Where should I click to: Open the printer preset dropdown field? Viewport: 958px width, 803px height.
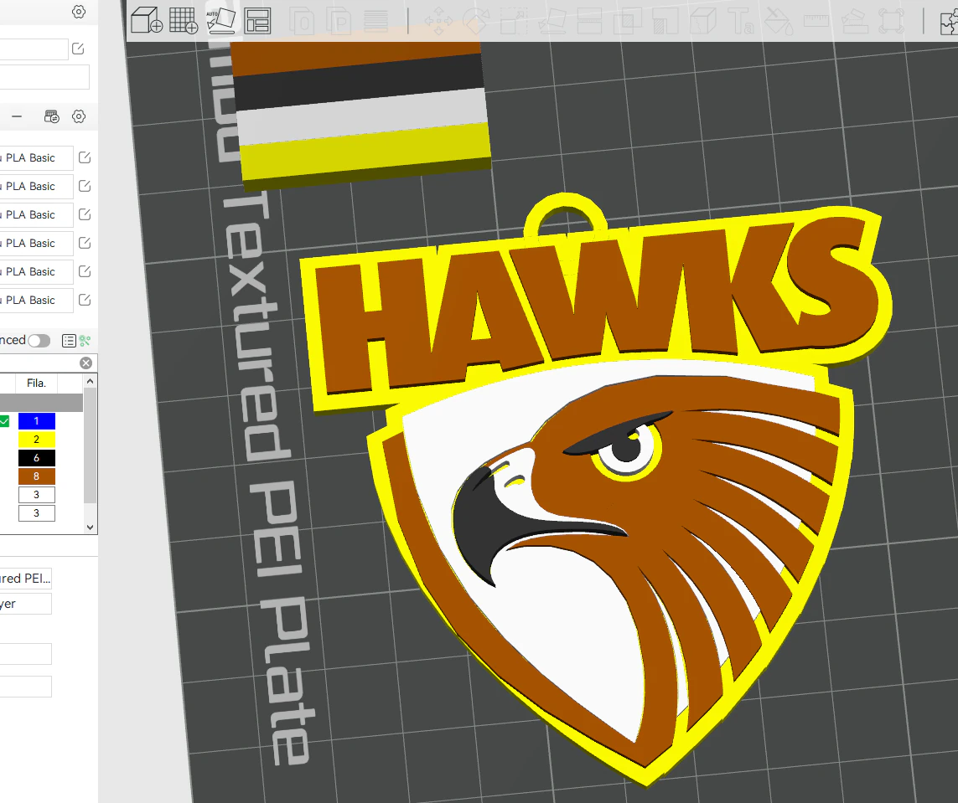point(34,49)
